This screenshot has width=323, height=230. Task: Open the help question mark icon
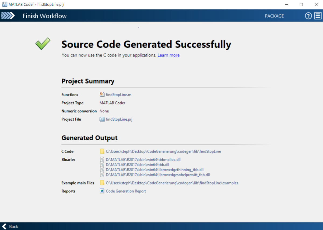(308, 16)
